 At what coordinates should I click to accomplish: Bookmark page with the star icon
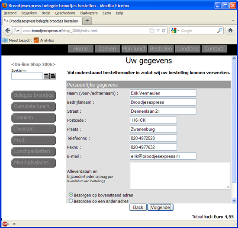pos(151,31)
